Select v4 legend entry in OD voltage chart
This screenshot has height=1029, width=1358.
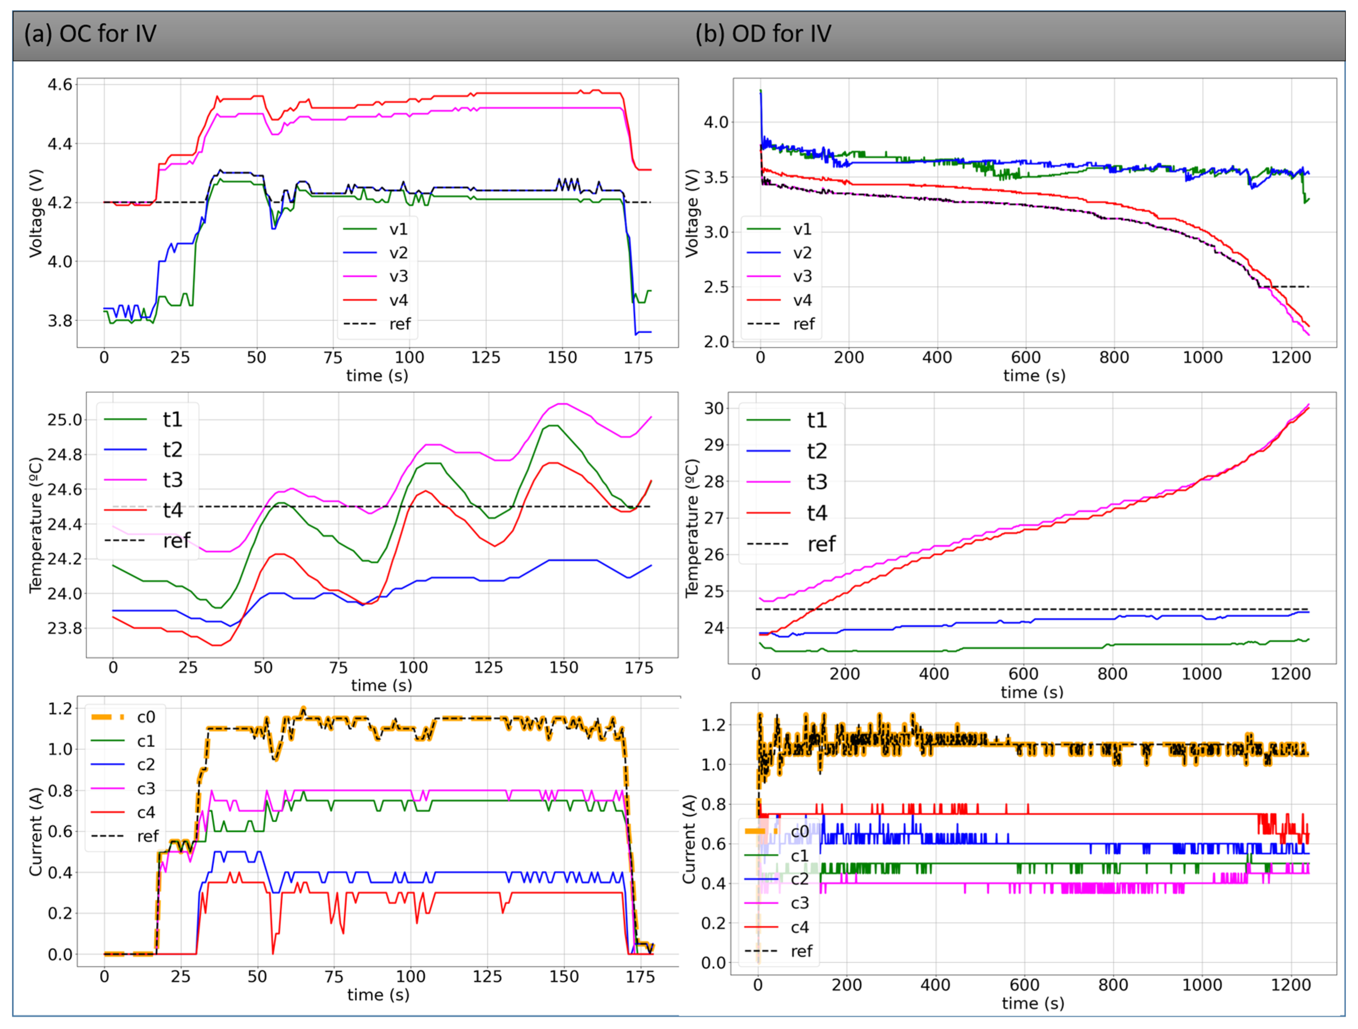(780, 300)
